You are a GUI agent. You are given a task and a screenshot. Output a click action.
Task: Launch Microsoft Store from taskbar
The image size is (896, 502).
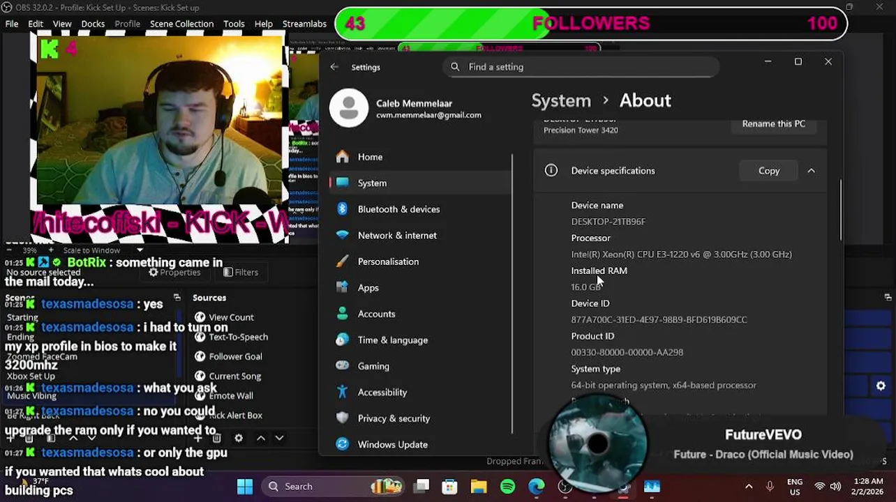click(449, 487)
